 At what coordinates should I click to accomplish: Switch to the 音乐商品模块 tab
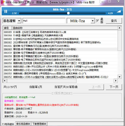(23, 124)
